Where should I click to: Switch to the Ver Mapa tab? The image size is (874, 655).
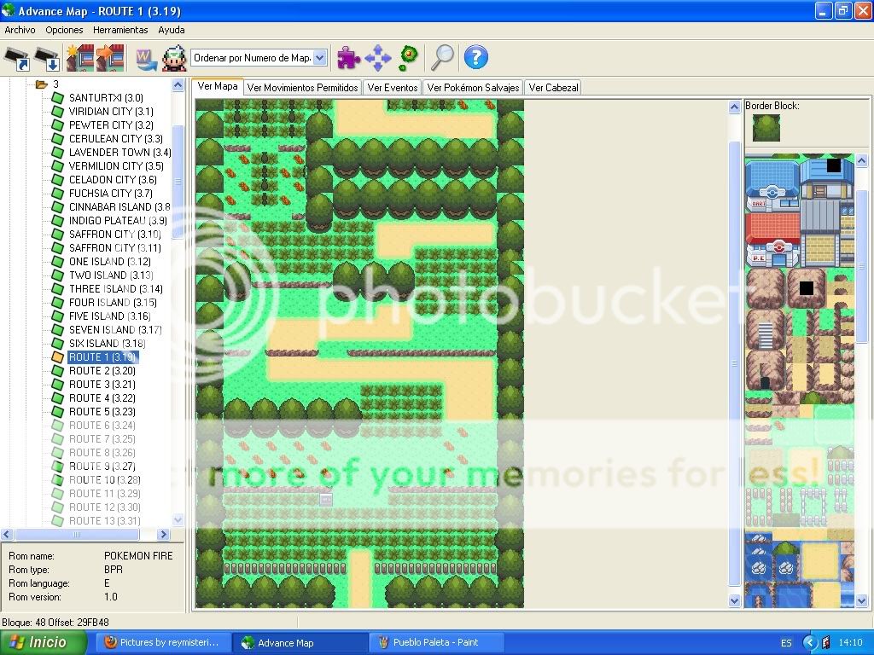pyautogui.click(x=218, y=86)
